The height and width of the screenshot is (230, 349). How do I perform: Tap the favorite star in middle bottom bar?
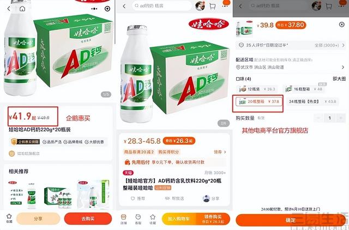coord(153,219)
